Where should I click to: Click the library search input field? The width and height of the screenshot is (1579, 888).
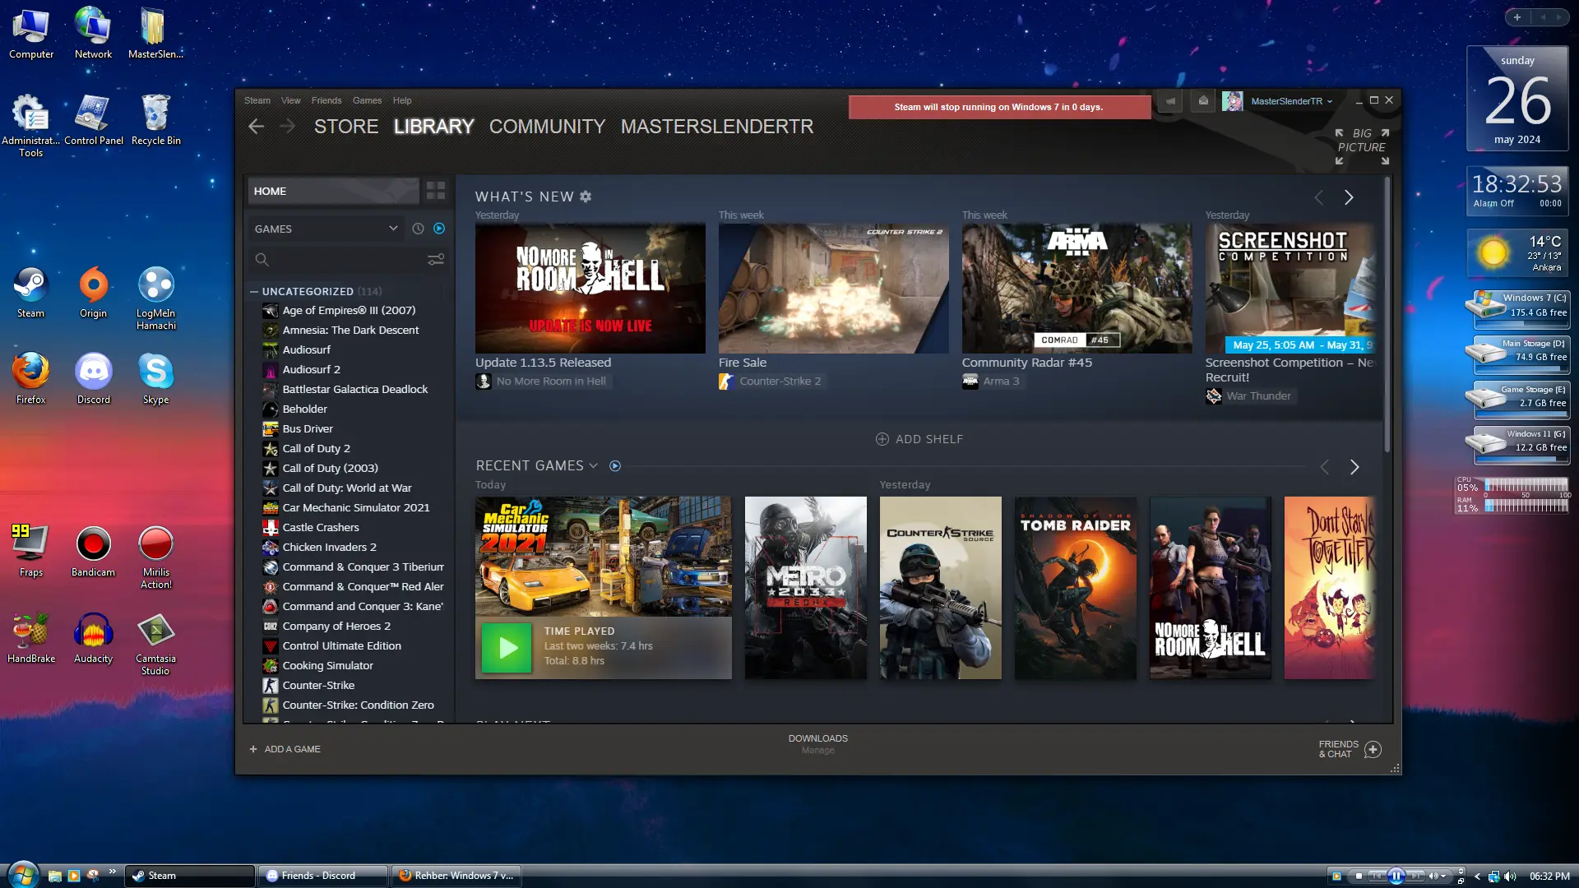[x=348, y=260]
